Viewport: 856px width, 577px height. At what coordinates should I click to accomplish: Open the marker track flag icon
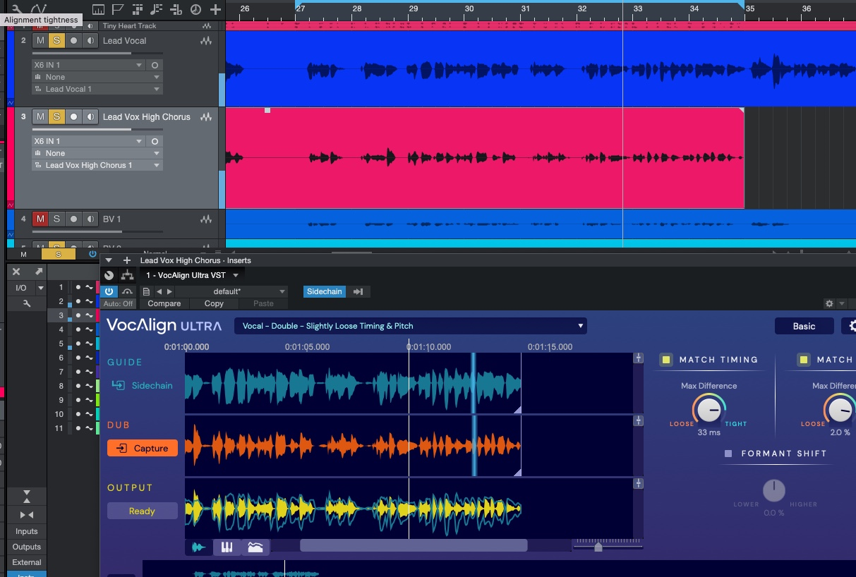[118, 10]
